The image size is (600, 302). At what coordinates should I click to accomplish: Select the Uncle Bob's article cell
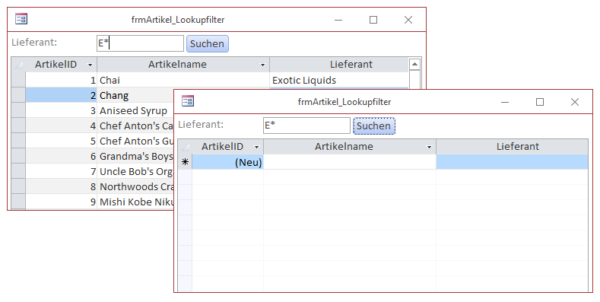(x=135, y=171)
